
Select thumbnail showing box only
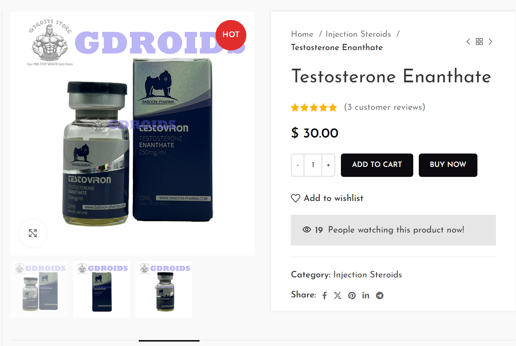pyautogui.click(x=102, y=290)
